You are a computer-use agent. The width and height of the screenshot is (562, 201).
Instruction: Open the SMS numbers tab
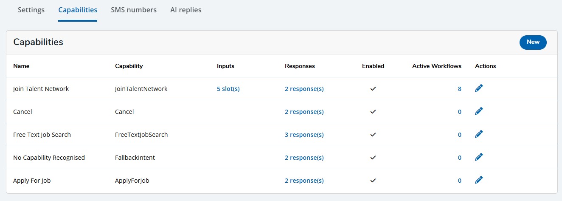pos(134,10)
